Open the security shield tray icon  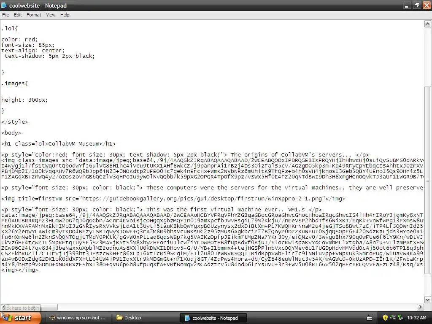point(385,318)
